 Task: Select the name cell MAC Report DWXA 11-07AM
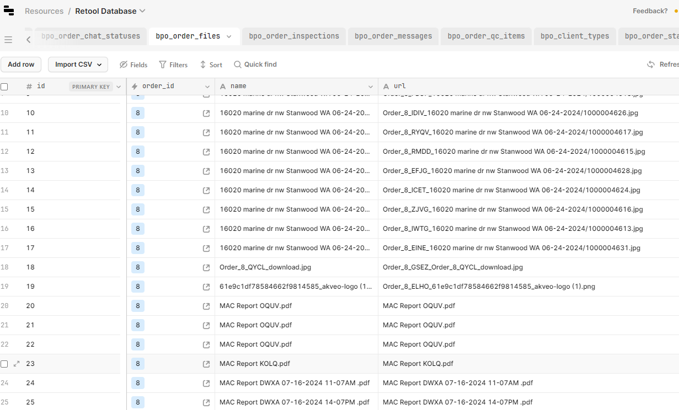point(296,383)
